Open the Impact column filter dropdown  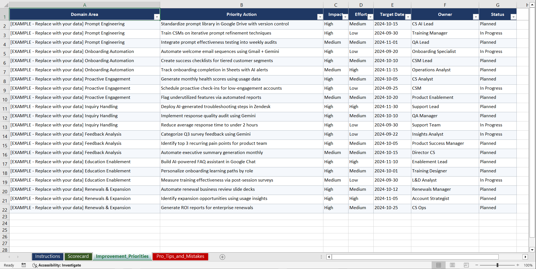[x=345, y=17]
